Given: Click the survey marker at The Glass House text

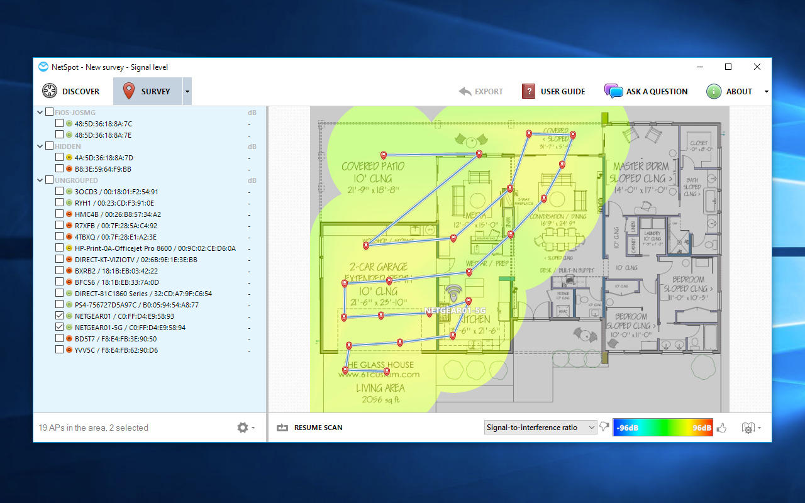Looking at the screenshot, I should [345, 370].
